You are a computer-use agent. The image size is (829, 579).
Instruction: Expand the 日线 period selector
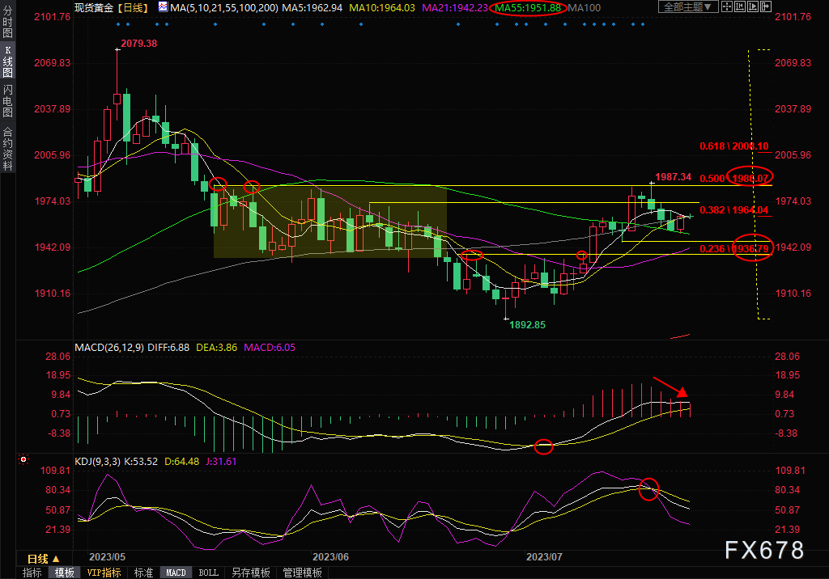coord(37,558)
